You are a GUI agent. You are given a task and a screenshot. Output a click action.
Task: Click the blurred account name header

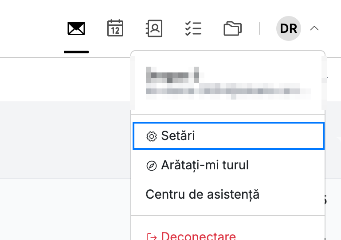tap(172, 75)
